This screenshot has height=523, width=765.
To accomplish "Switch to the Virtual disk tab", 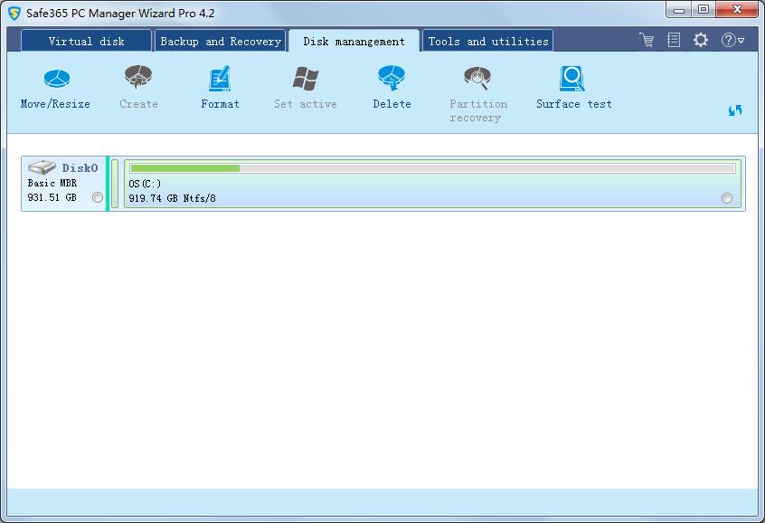I will point(86,42).
